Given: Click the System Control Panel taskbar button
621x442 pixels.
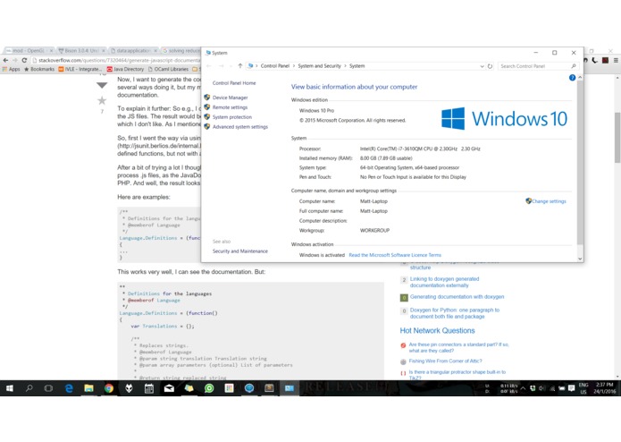Looking at the screenshot, I should (290, 388).
